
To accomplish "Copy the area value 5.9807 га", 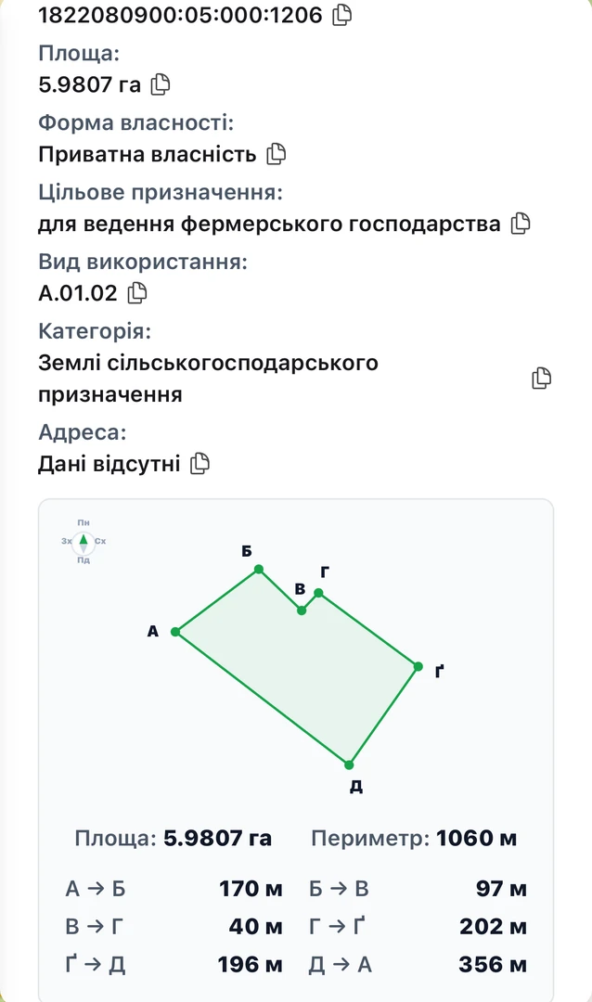I will pyautogui.click(x=160, y=84).
